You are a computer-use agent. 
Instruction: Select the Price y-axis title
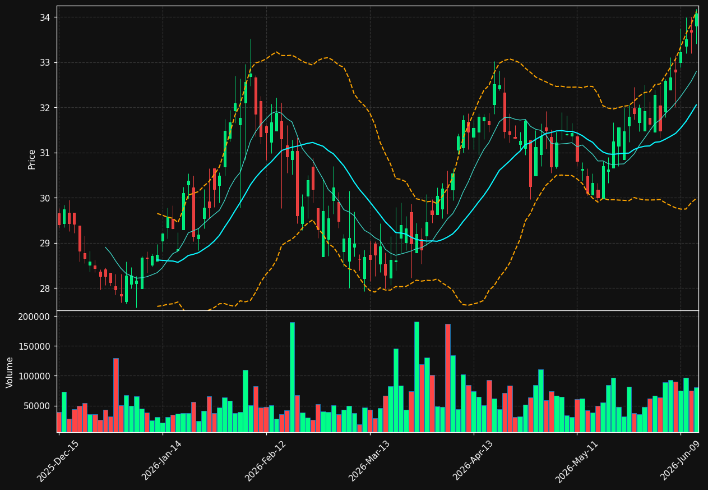point(32,159)
